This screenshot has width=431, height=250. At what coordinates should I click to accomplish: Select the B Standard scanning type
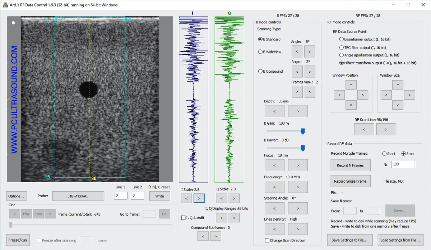coord(260,39)
